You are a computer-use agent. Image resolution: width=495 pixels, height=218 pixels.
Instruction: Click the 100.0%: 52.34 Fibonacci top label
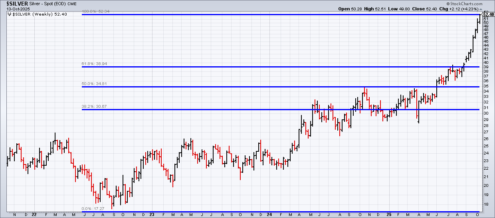pyautogui.click(x=95, y=12)
